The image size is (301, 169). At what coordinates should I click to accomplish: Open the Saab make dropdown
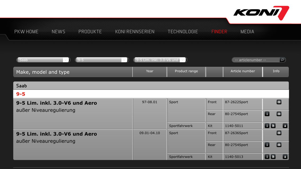pos(43,60)
